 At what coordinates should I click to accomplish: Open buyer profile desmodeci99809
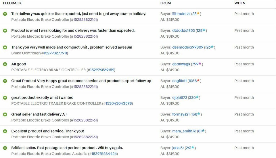187,47
